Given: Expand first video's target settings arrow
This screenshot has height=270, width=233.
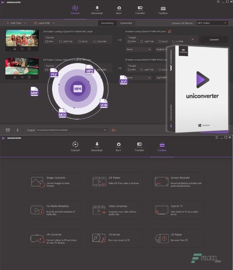Looking at the screenshot, I should pyautogui.click(x=193, y=40).
